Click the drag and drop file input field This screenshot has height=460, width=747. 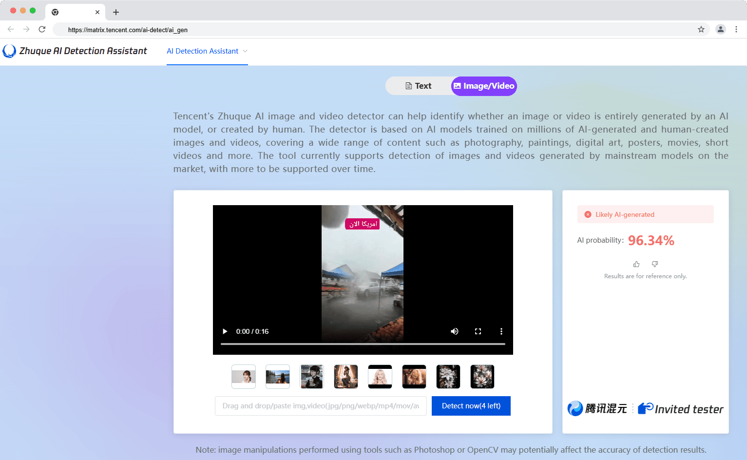click(321, 406)
